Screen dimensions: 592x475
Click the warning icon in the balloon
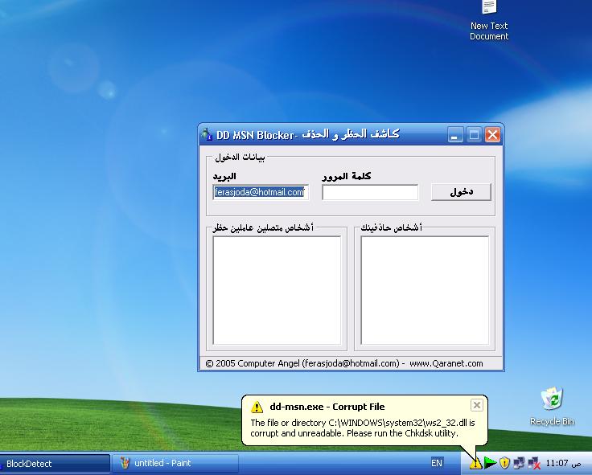[x=257, y=407]
